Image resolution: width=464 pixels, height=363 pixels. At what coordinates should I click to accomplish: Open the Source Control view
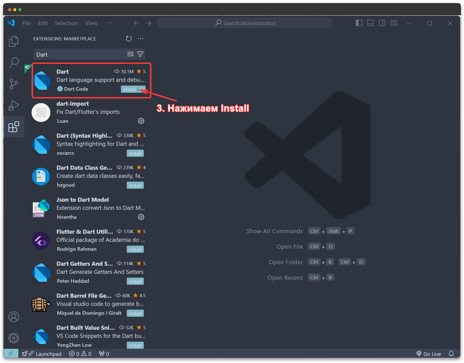tap(14, 84)
